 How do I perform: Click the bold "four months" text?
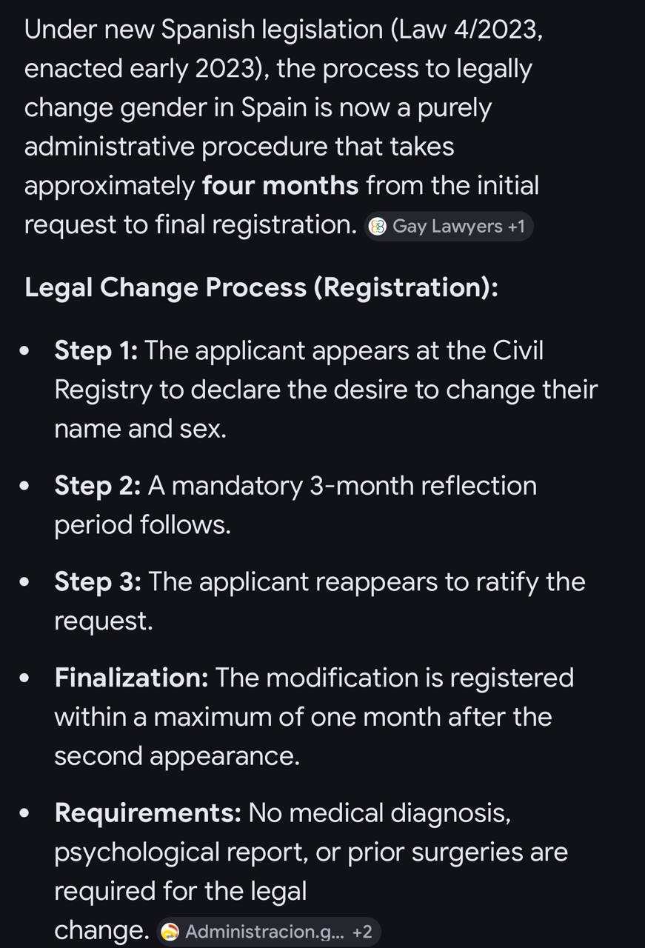[x=280, y=185]
